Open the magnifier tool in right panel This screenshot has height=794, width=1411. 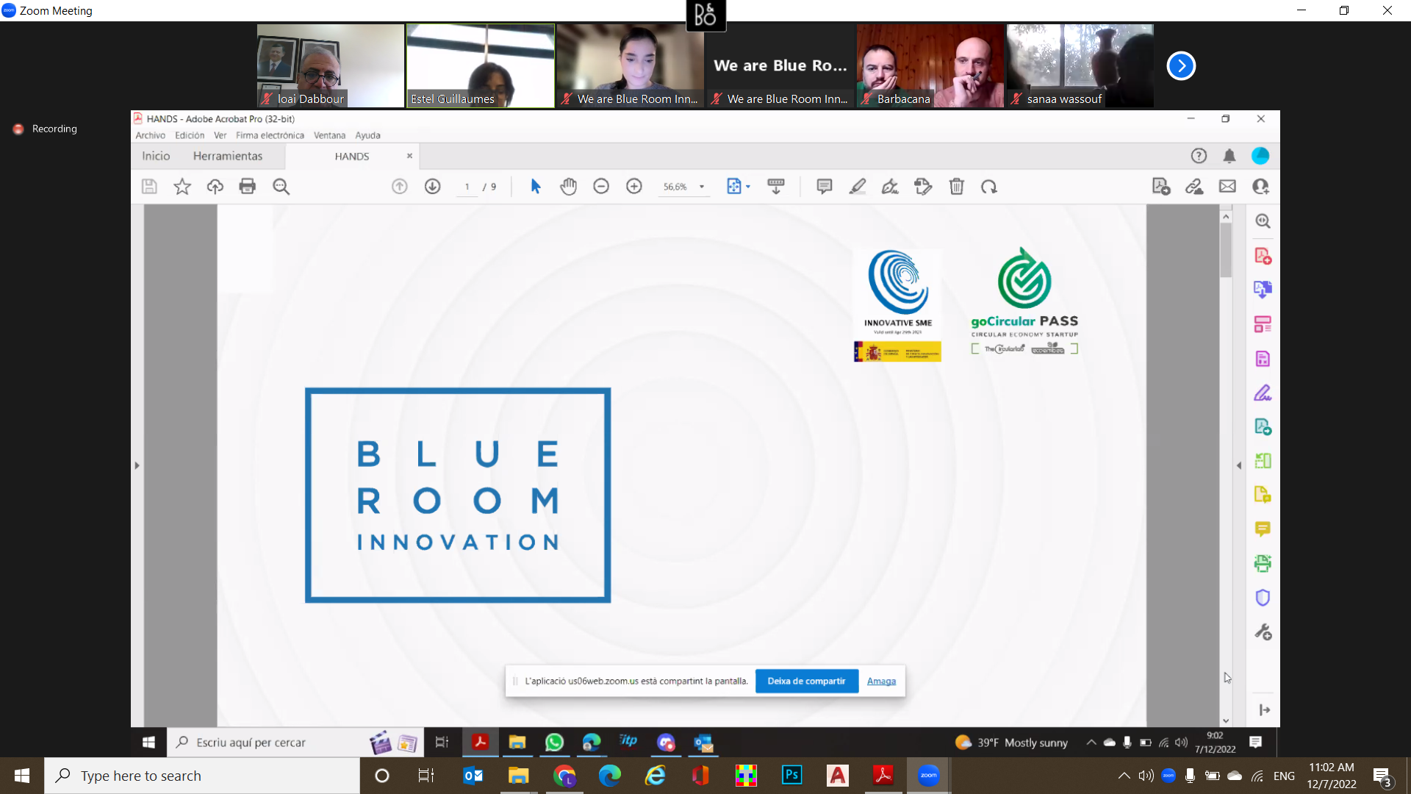click(1263, 221)
